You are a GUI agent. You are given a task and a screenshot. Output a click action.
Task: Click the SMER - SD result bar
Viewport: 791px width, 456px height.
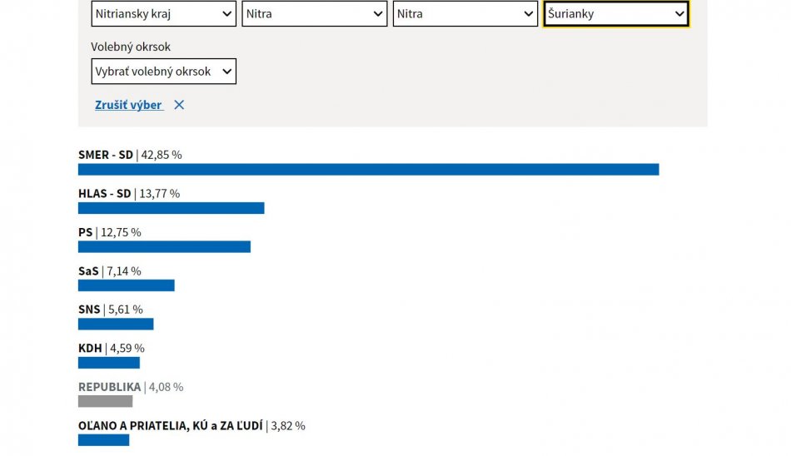point(368,170)
